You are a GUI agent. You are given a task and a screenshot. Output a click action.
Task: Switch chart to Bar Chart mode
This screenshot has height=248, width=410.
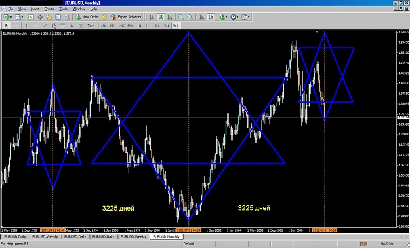click(x=152, y=17)
